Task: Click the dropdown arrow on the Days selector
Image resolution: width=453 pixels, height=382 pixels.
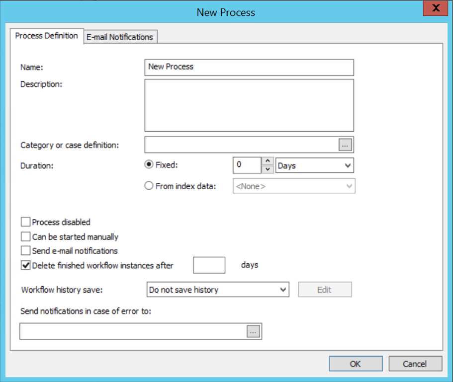Action: (x=348, y=165)
